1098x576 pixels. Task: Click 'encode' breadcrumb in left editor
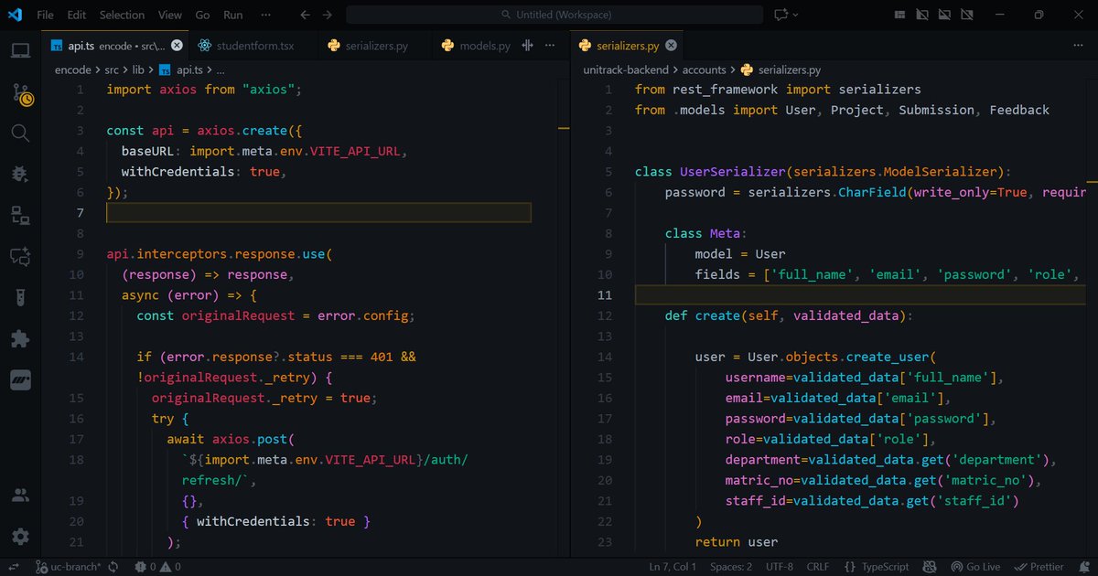(73, 69)
